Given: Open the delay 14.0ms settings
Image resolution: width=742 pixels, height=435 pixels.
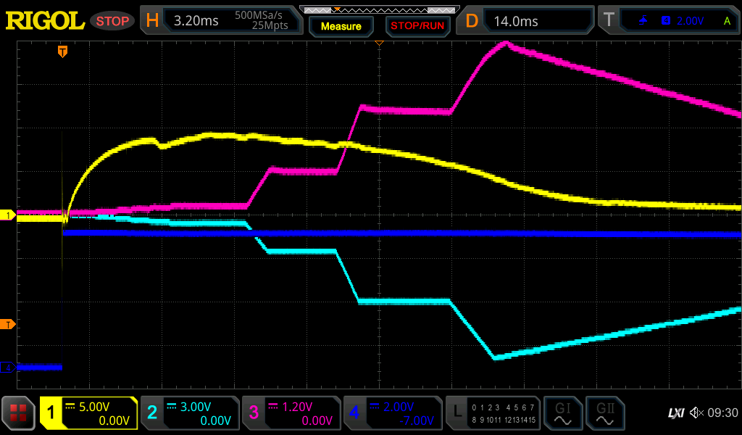Looking at the screenshot, I should [x=528, y=21].
